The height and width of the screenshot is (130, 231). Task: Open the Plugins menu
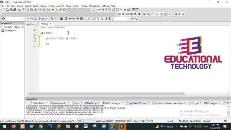pyautogui.click(x=84, y=6)
